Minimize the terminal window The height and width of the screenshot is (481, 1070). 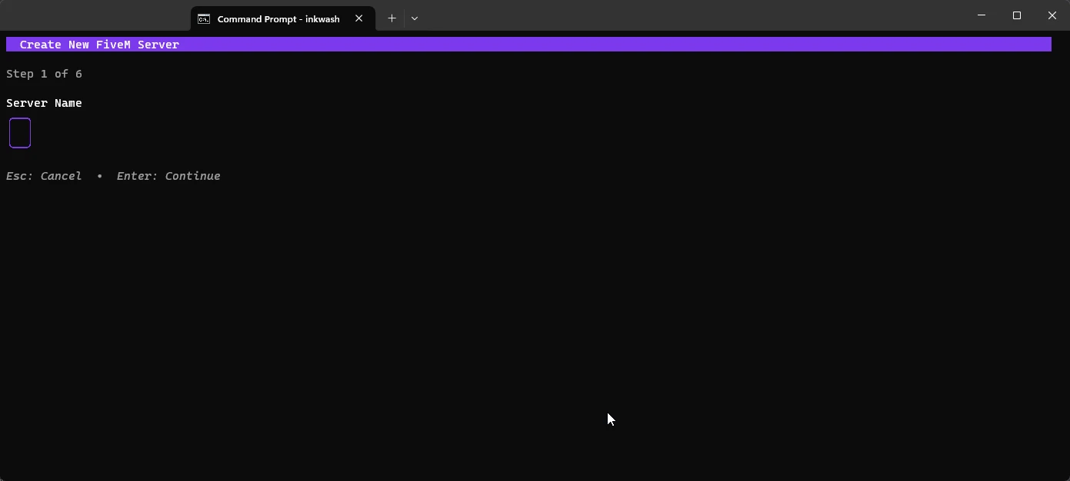click(982, 15)
